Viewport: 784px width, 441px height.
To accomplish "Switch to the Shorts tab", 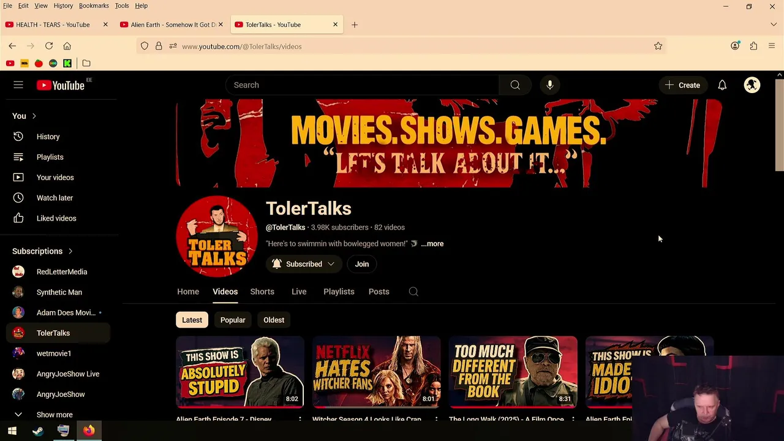I will (262, 292).
